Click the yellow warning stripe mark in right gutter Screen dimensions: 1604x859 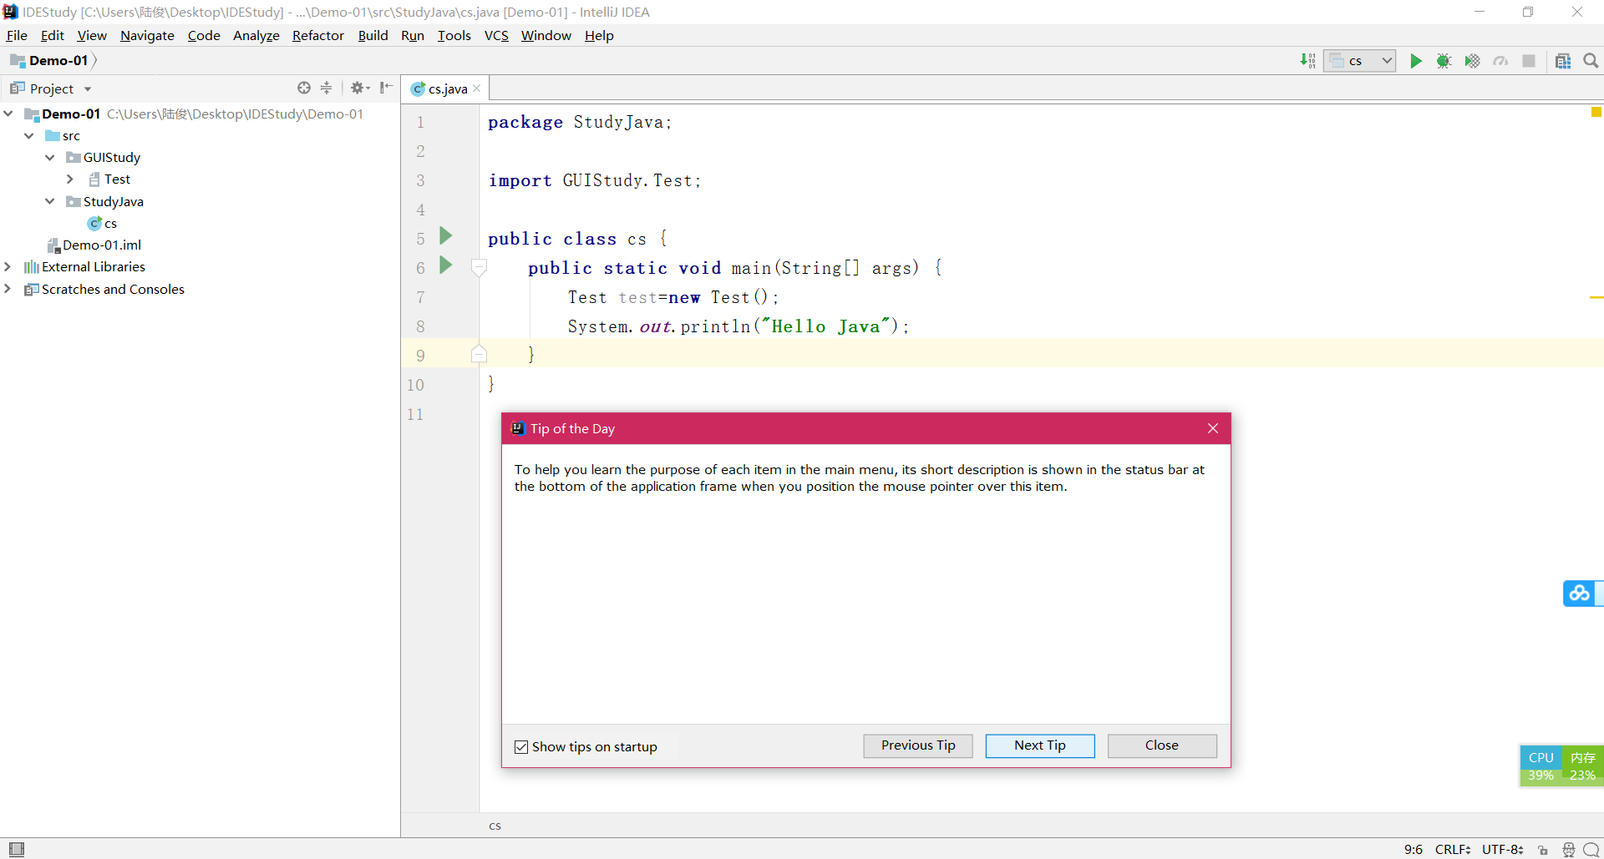coord(1596,297)
